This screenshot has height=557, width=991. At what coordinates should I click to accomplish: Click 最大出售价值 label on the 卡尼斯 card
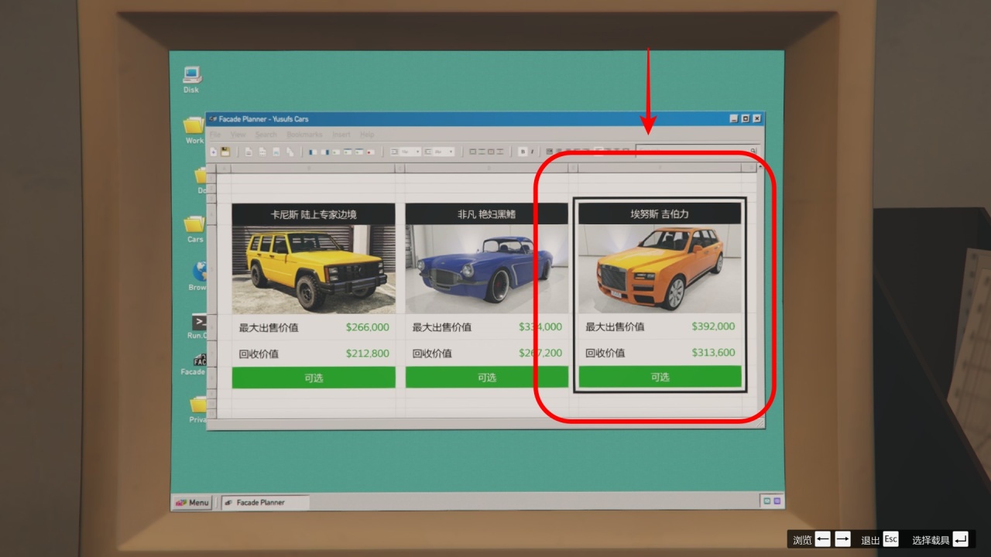[x=269, y=327]
